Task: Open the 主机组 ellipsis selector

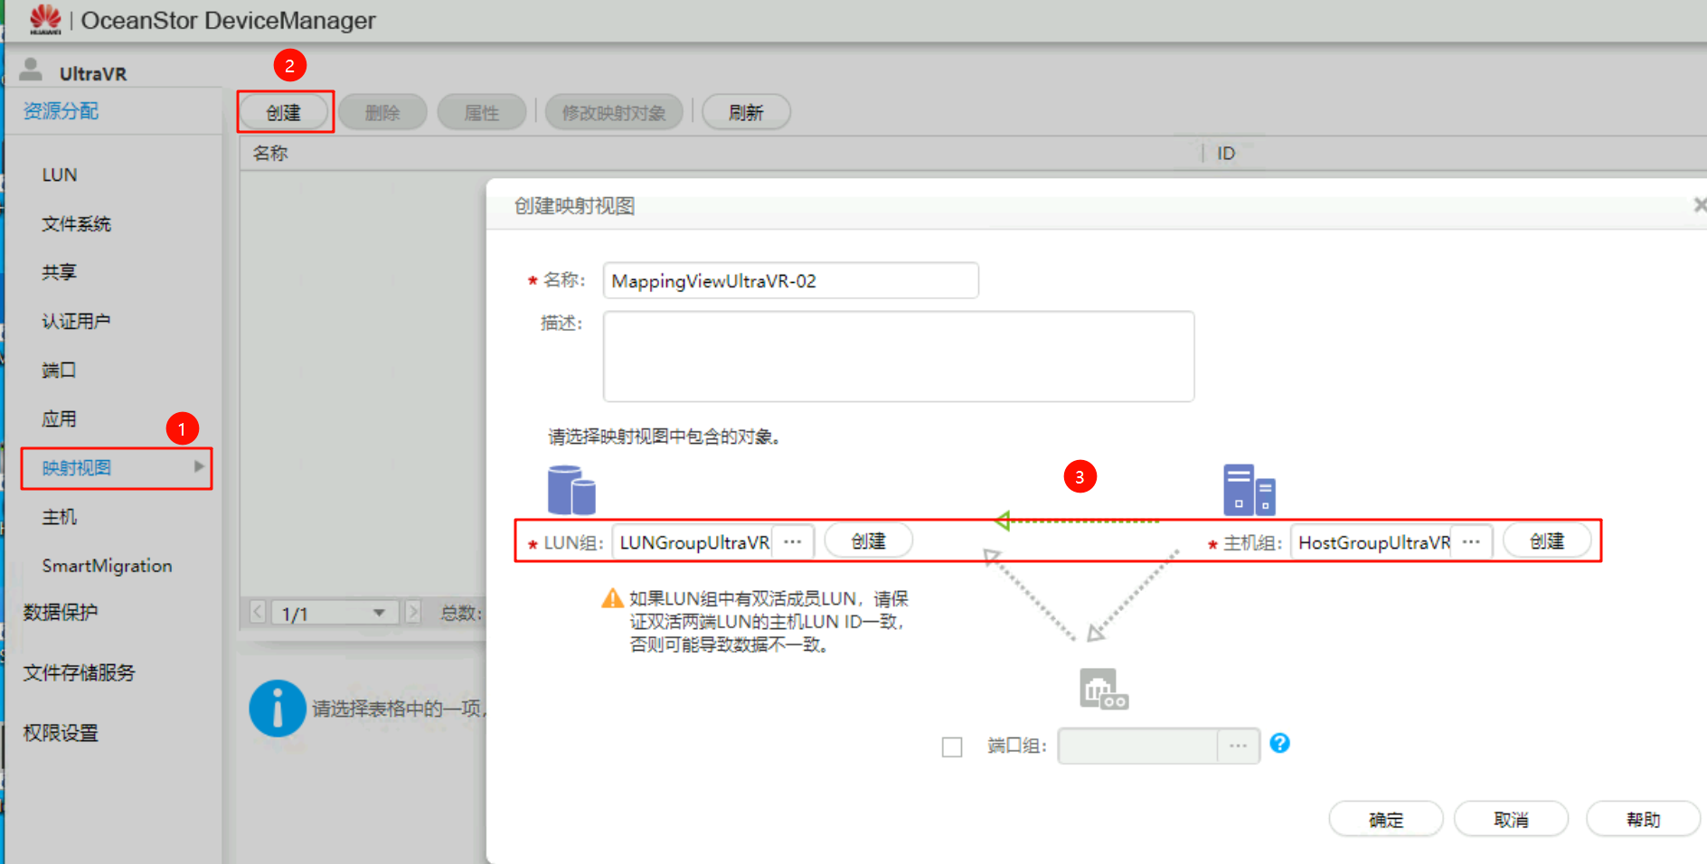Action: (x=1471, y=540)
